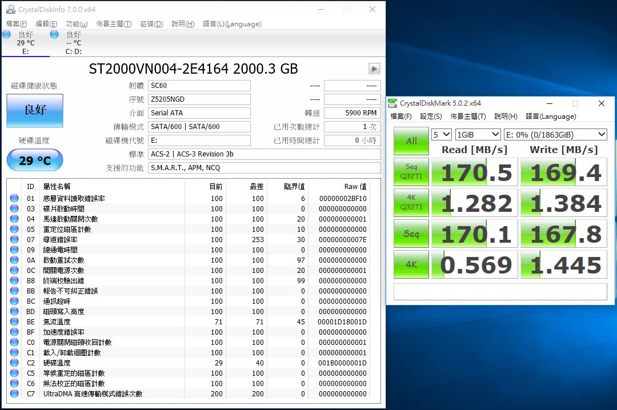Screen dimensions: 617x410
Task: Run the 4K Q32T1 benchmark button
Action: coord(411,202)
